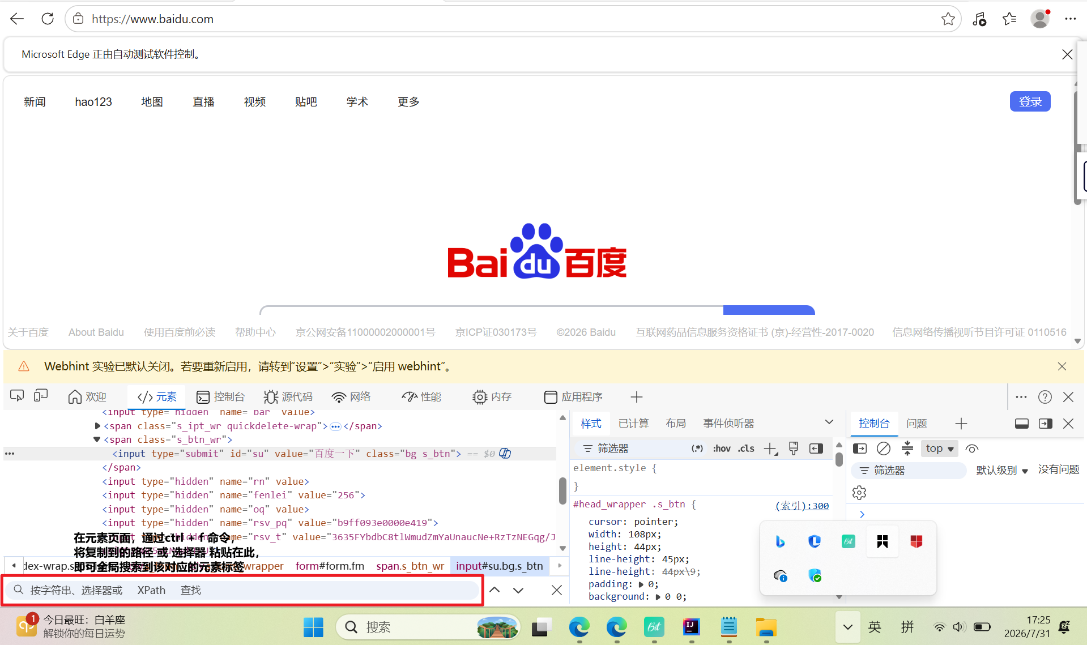Open the top JavaScript context dropdown

(x=940, y=448)
